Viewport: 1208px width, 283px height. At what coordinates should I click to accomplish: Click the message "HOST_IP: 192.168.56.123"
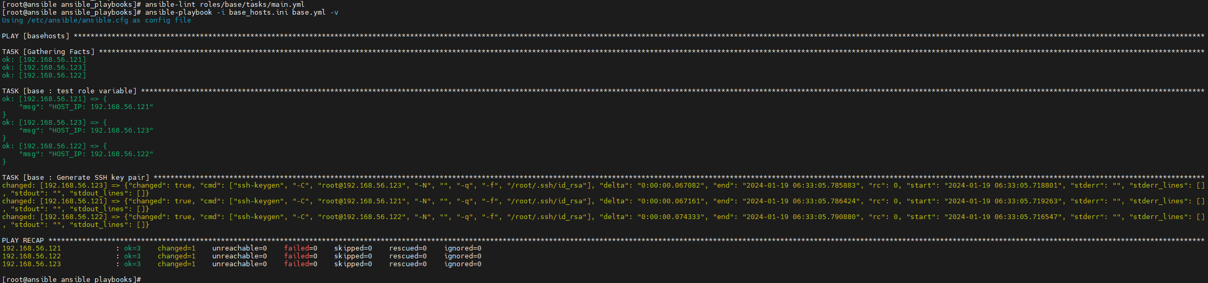point(101,130)
